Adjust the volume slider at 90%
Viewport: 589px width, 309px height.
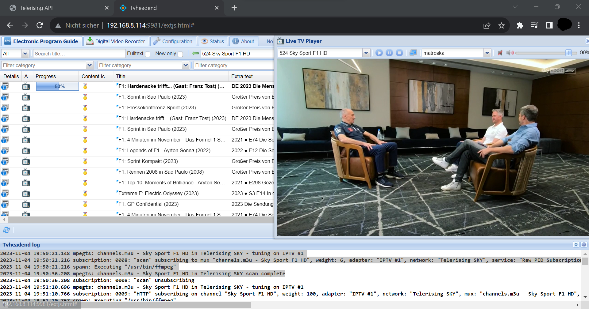tap(568, 53)
